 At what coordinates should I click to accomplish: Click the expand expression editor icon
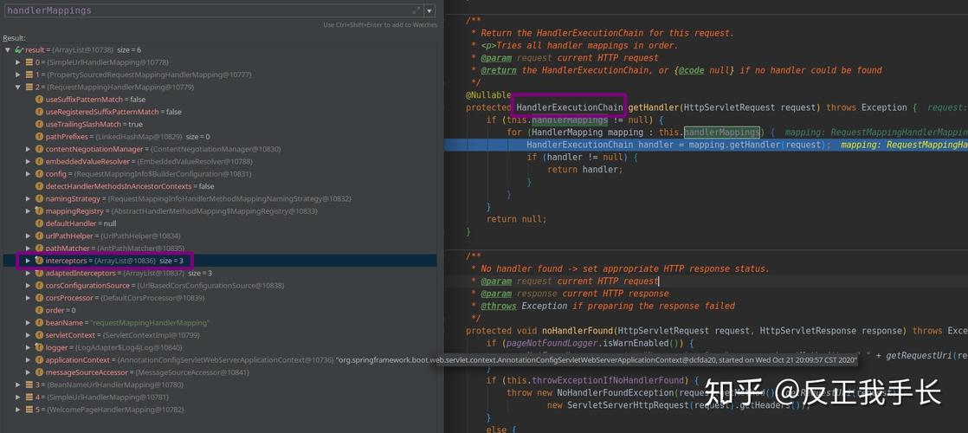(416, 10)
